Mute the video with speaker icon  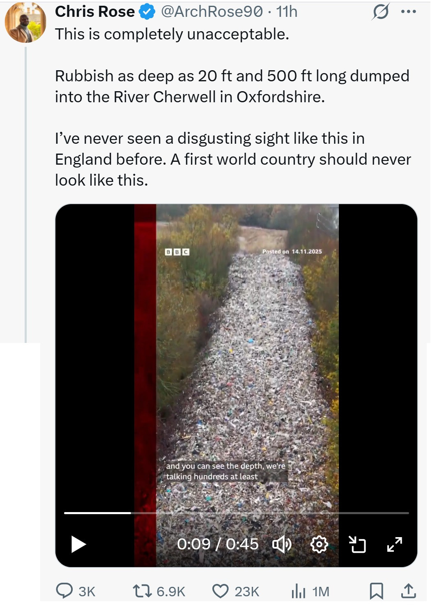tap(282, 544)
